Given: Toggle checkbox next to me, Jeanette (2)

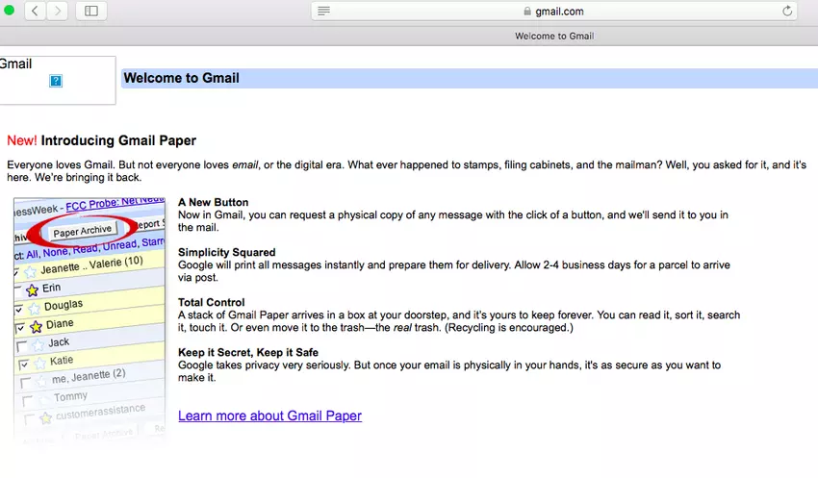Looking at the screenshot, I should point(25,383).
